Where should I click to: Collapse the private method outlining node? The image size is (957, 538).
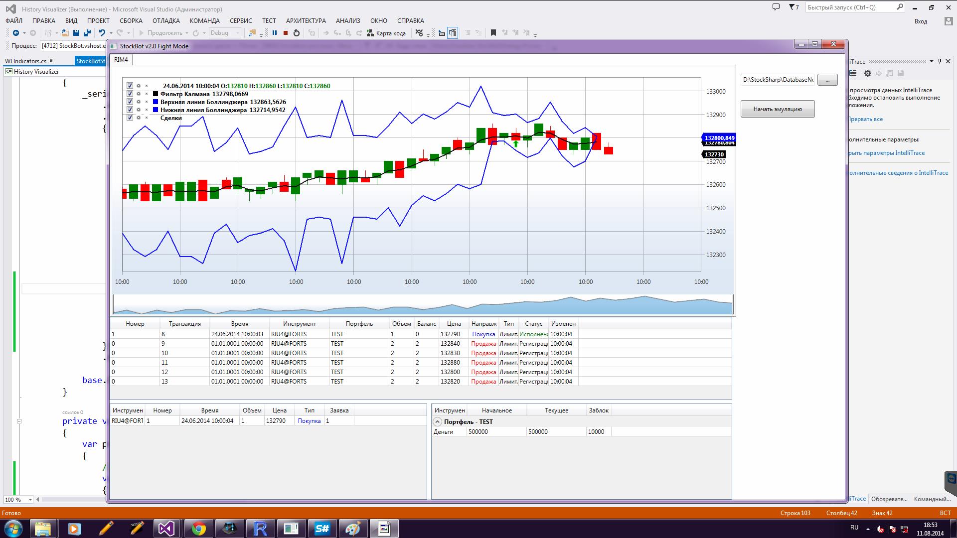coord(19,421)
